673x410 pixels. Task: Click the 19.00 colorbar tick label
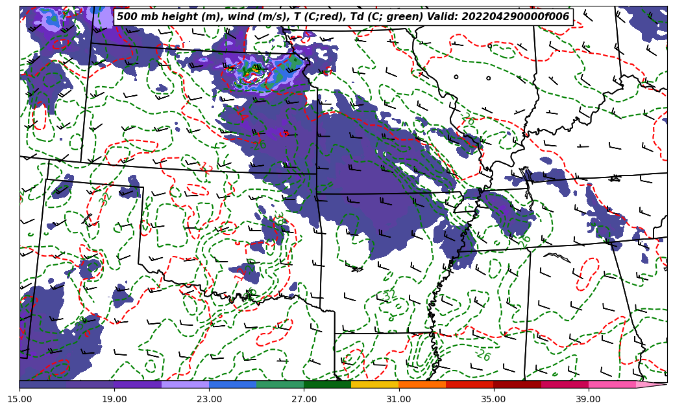click(114, 399)
